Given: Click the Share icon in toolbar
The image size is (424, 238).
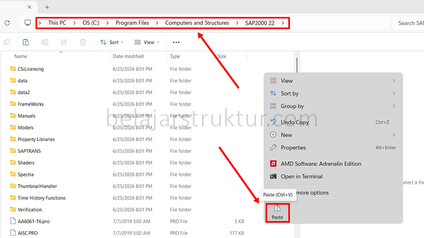Looking at the screenshot, I should (x=64, y=42).
